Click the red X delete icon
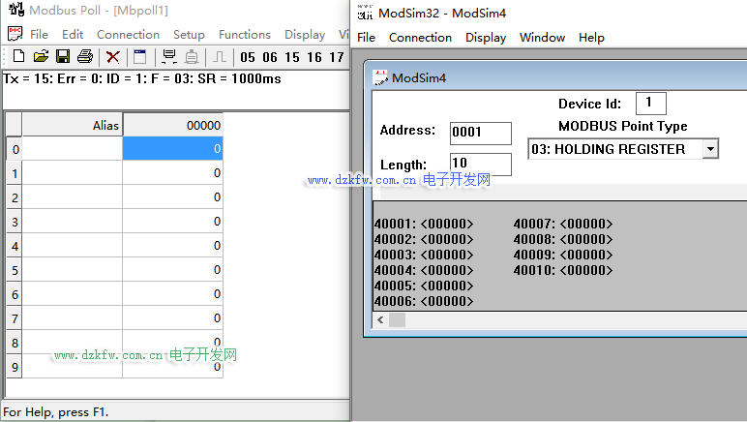This screenshot has width=747, height=422. (x=113, y=57)
